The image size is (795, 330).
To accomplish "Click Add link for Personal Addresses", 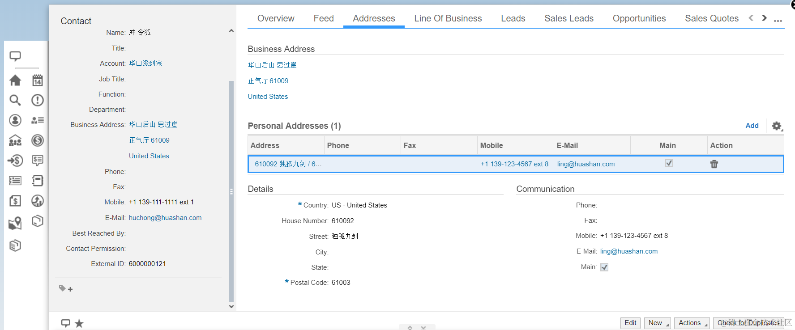I will pos(752,126).
